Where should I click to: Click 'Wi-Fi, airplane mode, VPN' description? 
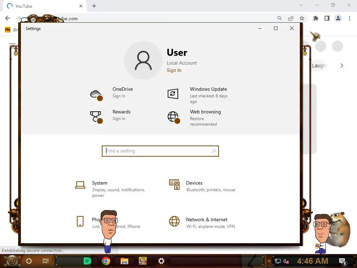(211, 226)
